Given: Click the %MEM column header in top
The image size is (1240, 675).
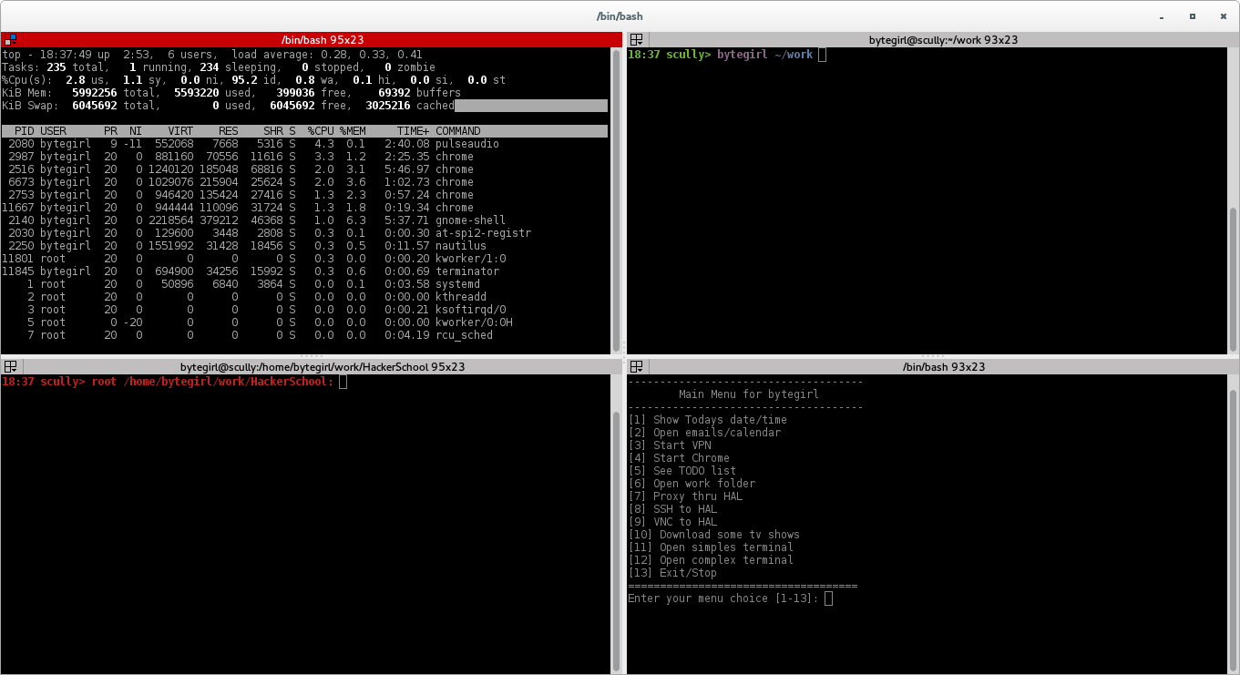Looking at the screenshot, I should point(353,131).
